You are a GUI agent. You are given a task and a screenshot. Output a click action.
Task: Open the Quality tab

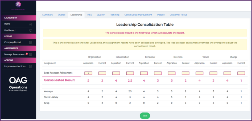(x=101, y=15)
